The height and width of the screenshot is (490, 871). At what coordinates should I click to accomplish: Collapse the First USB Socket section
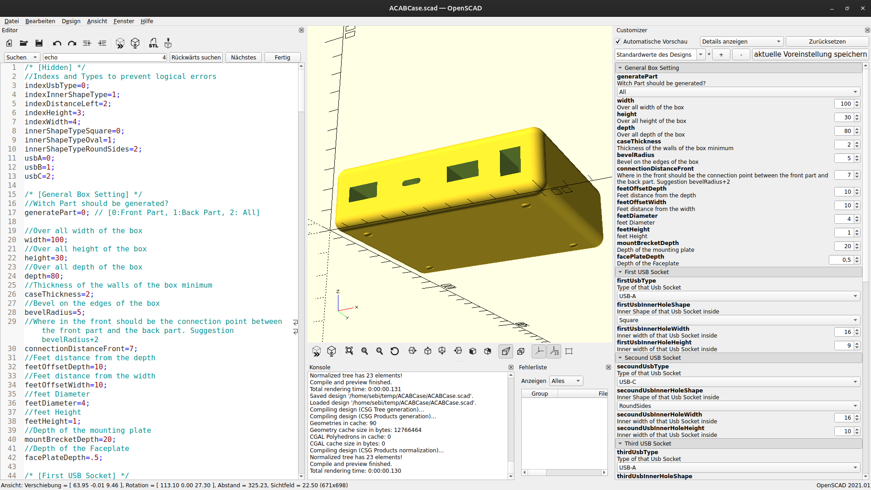click(620, 272)
